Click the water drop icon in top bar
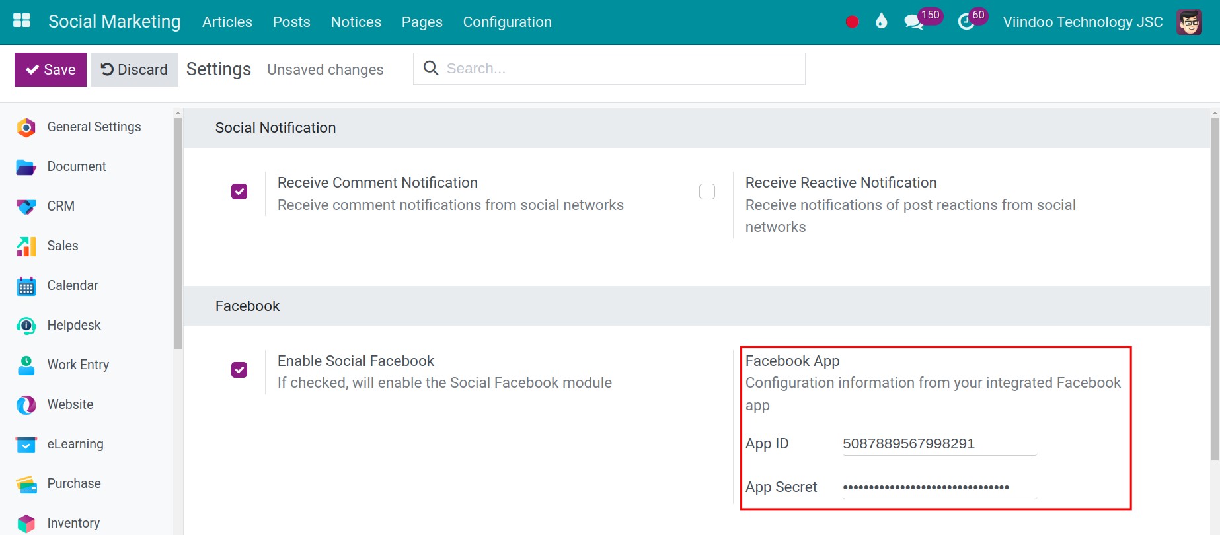 tap(881, 21)
